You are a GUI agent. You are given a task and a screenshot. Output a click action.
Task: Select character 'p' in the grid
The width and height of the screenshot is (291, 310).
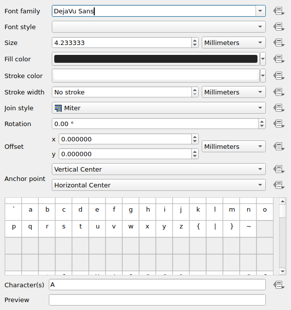coord(13,228)
